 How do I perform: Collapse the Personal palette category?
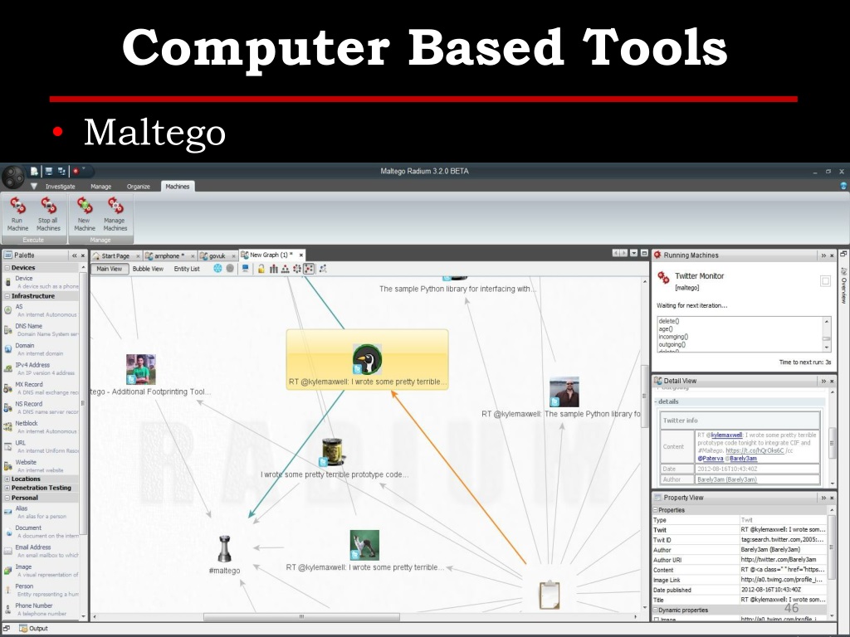pyautogui.click(x=7, y=498)
